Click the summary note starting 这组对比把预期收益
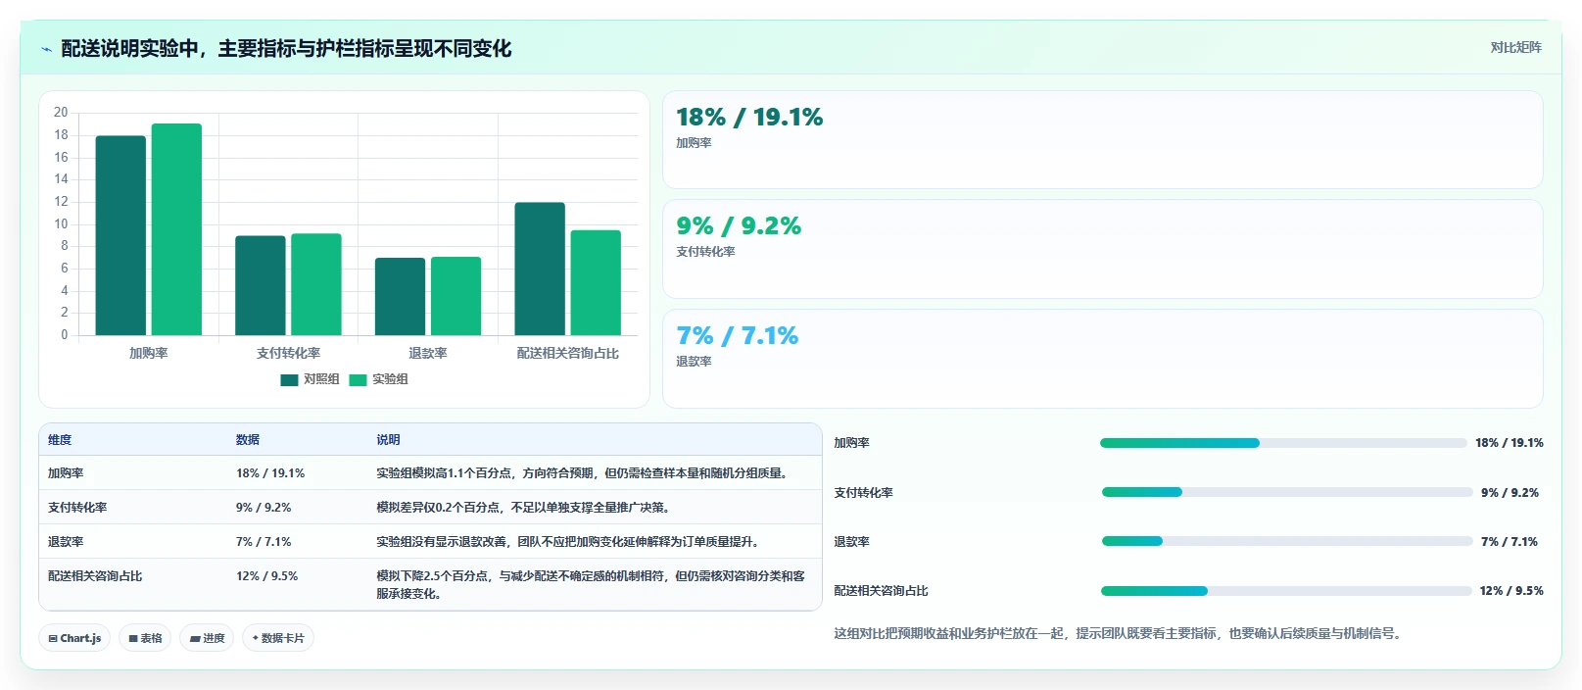The width and height of the screenshot is (1582, 690). [x=1120, y=633]
